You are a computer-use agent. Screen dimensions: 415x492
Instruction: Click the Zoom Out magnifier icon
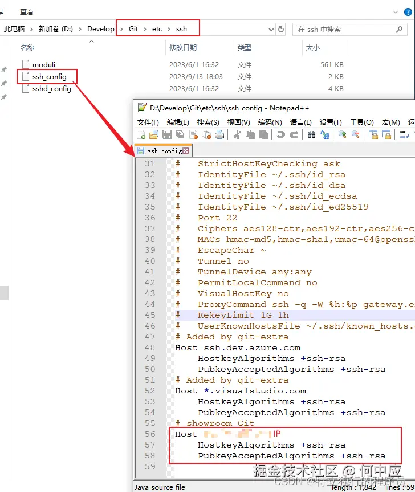coord(356,134)
